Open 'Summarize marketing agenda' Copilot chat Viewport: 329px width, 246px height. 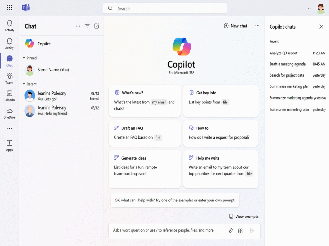tap(298, 98)
